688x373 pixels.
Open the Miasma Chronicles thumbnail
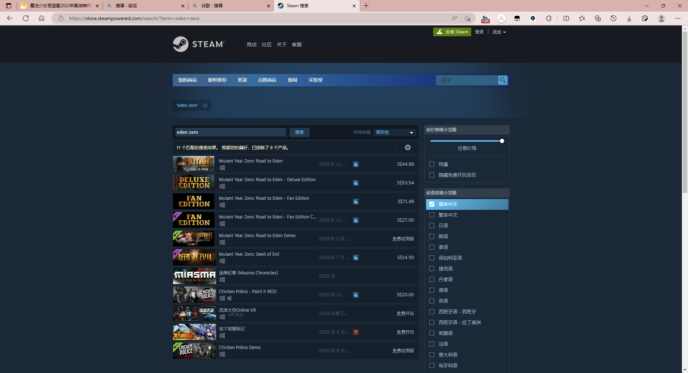pos(195,276)
